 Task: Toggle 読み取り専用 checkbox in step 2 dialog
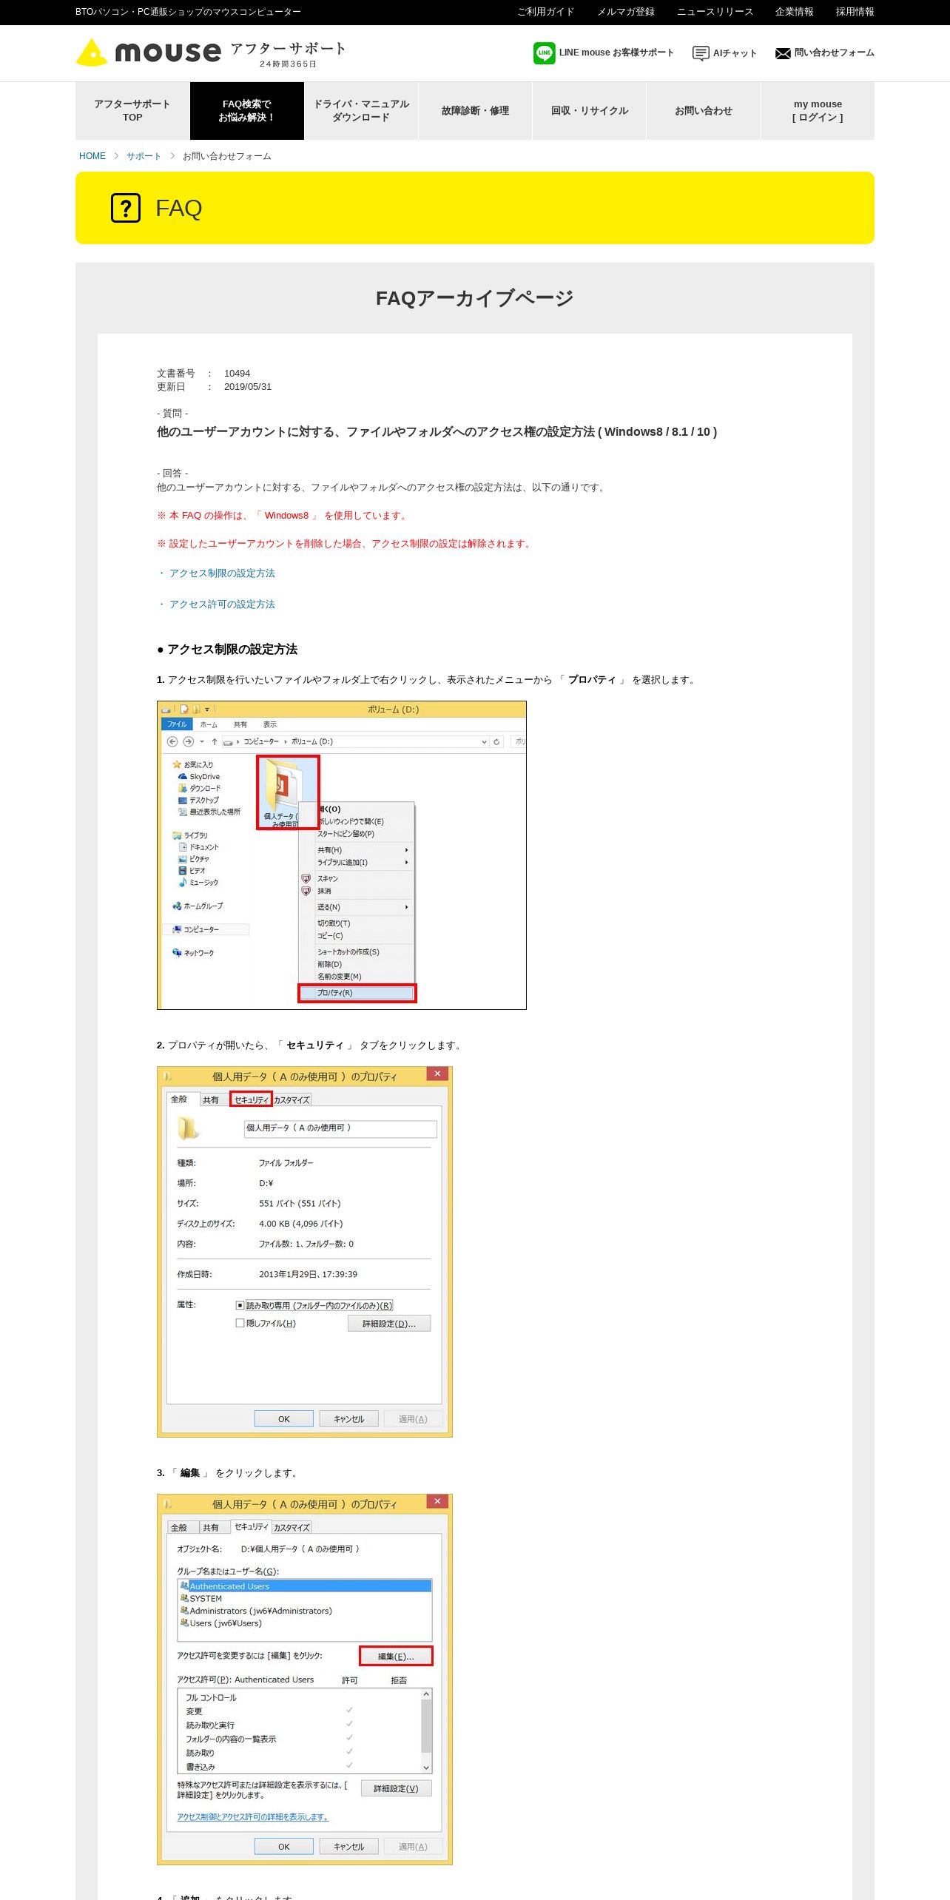(x=240, y=1306)
